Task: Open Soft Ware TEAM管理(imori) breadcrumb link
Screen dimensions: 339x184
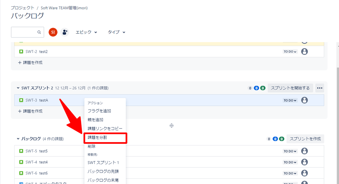Action: [x=64, y=8]
